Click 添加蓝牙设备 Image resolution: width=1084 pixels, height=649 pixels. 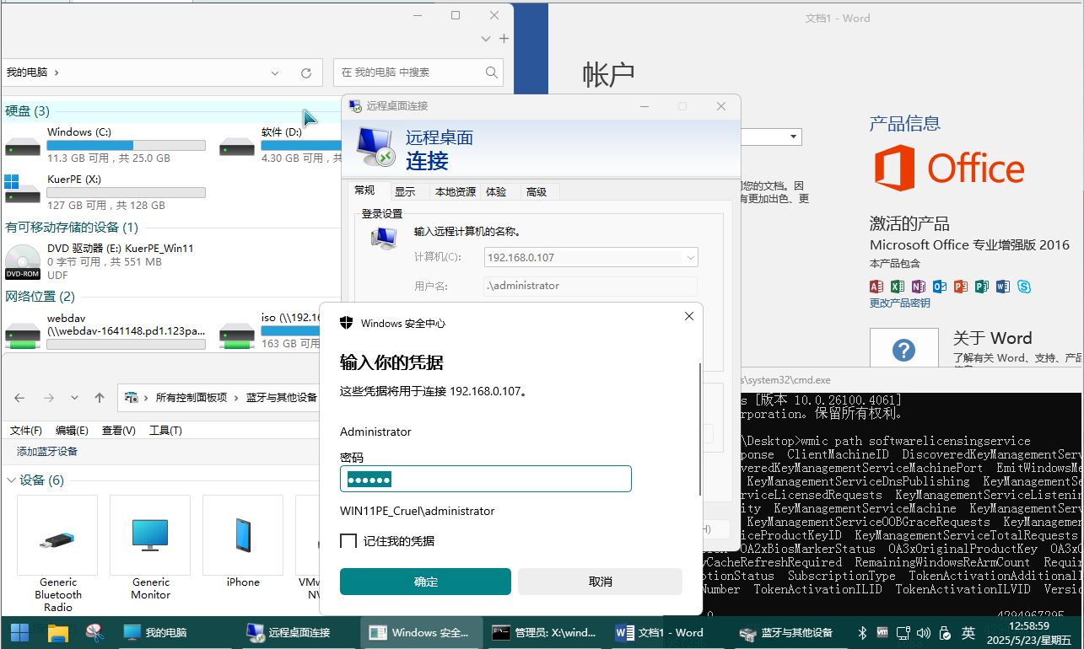[x=47, y=452]
